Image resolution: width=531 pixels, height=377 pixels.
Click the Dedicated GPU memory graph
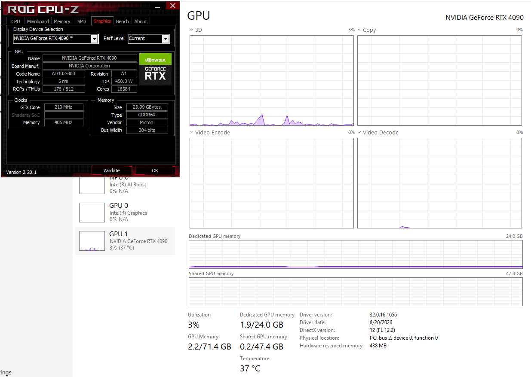356,254
